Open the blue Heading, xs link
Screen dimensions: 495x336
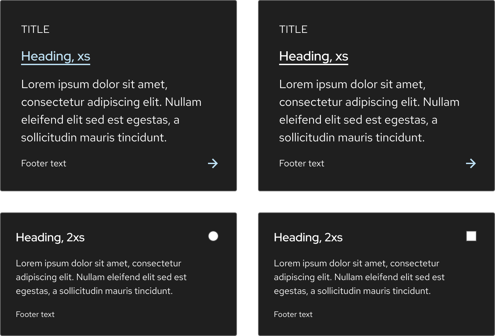[55, 56]
